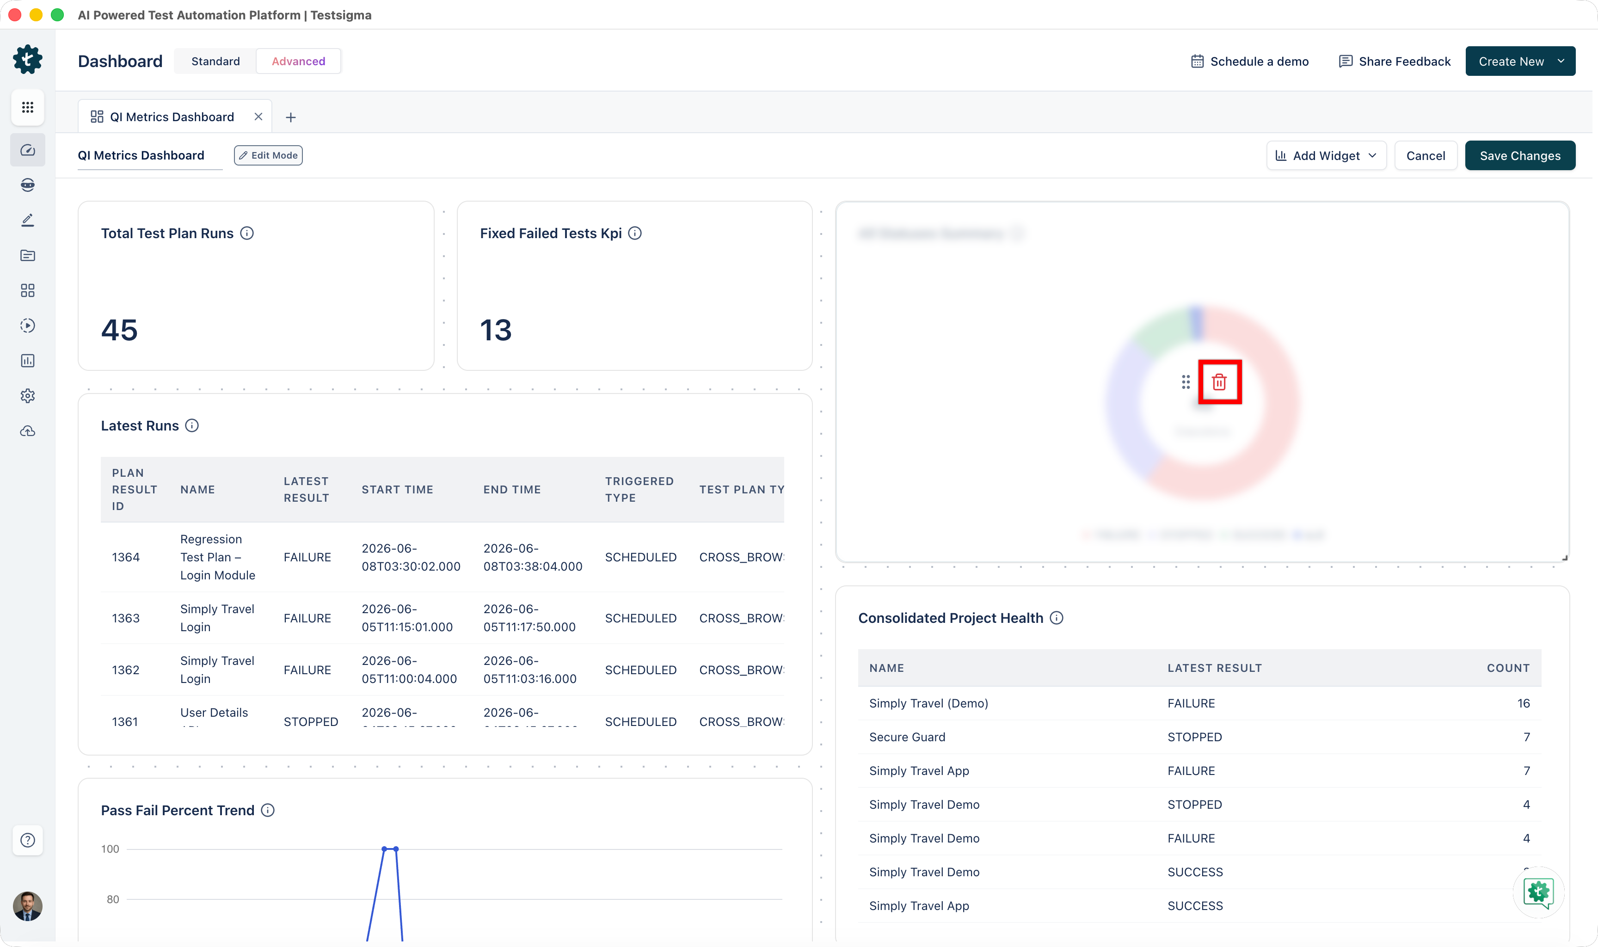Click Share Feedback link

[x=1395, y=61]
